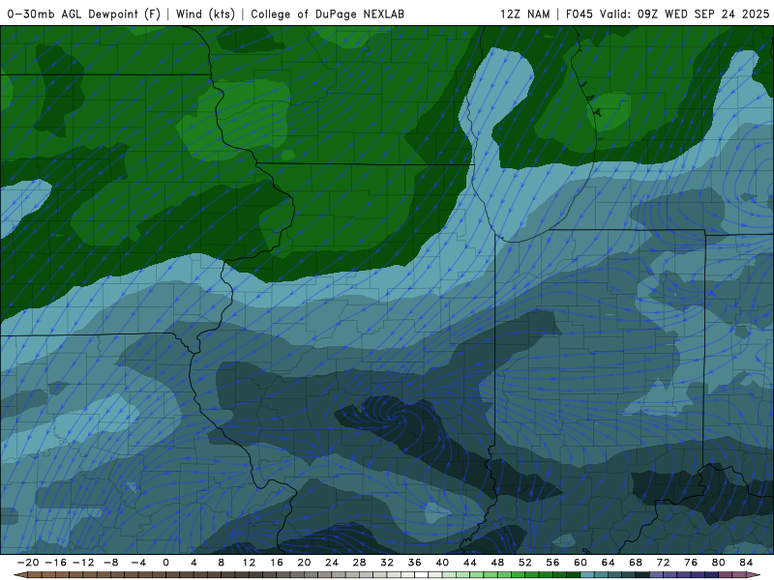Click the '8' legend scale label

[222, 563]
